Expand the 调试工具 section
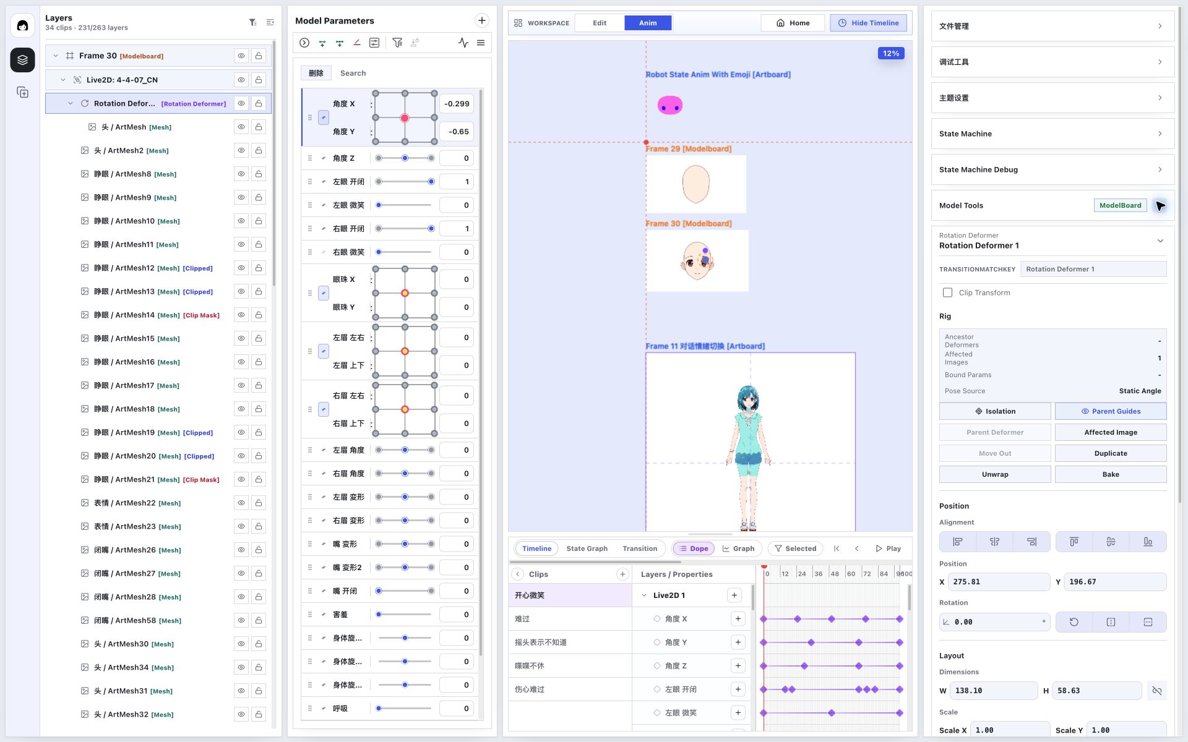The image size is (1188, 742). (x=1052, y=62)
